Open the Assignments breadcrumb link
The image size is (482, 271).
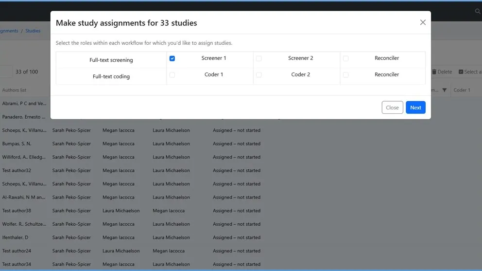9,31
